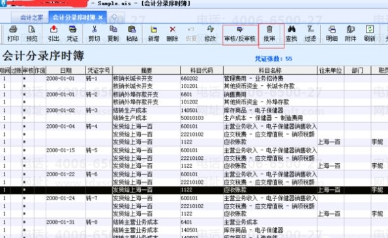Select account code 6401 cell
This screenshot has width=388, height=238.
[x=201, y=222]
